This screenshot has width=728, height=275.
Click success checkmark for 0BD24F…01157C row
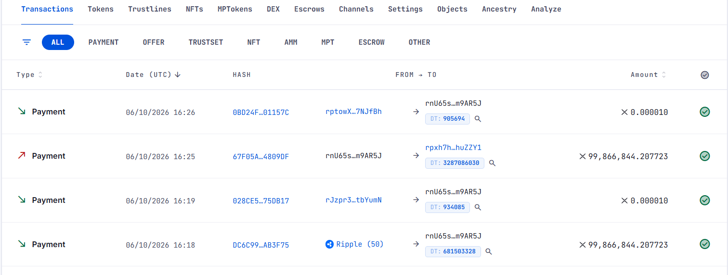click(704, 112)
